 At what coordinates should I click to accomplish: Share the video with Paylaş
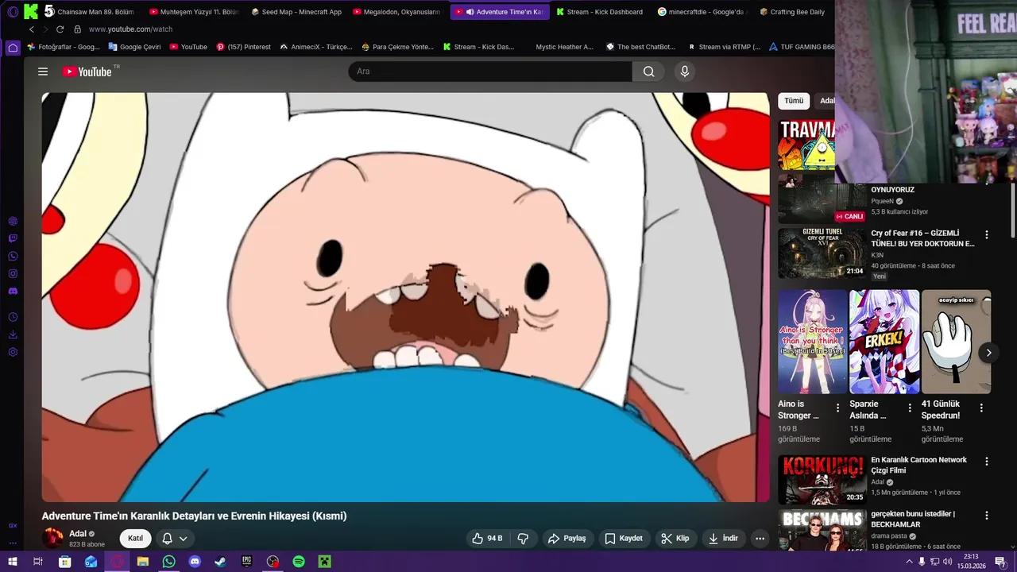567,538
